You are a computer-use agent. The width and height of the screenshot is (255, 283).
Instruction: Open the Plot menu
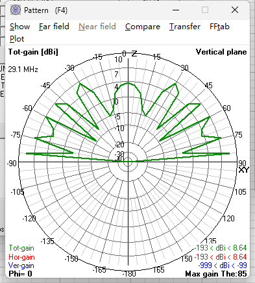[x=17, y=39]
